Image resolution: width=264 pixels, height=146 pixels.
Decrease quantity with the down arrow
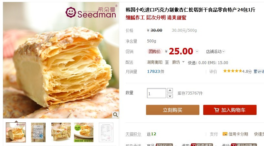coord(170,96)
